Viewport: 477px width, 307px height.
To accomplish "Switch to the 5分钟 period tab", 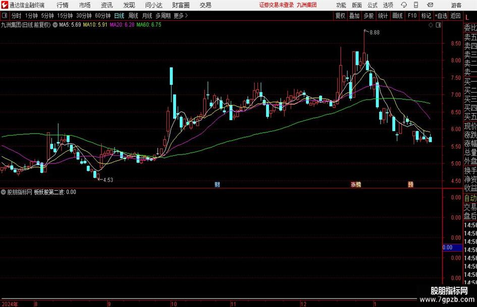I will (47, 16).
